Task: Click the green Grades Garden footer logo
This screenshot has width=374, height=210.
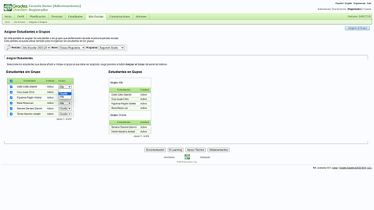Action: 187,157
